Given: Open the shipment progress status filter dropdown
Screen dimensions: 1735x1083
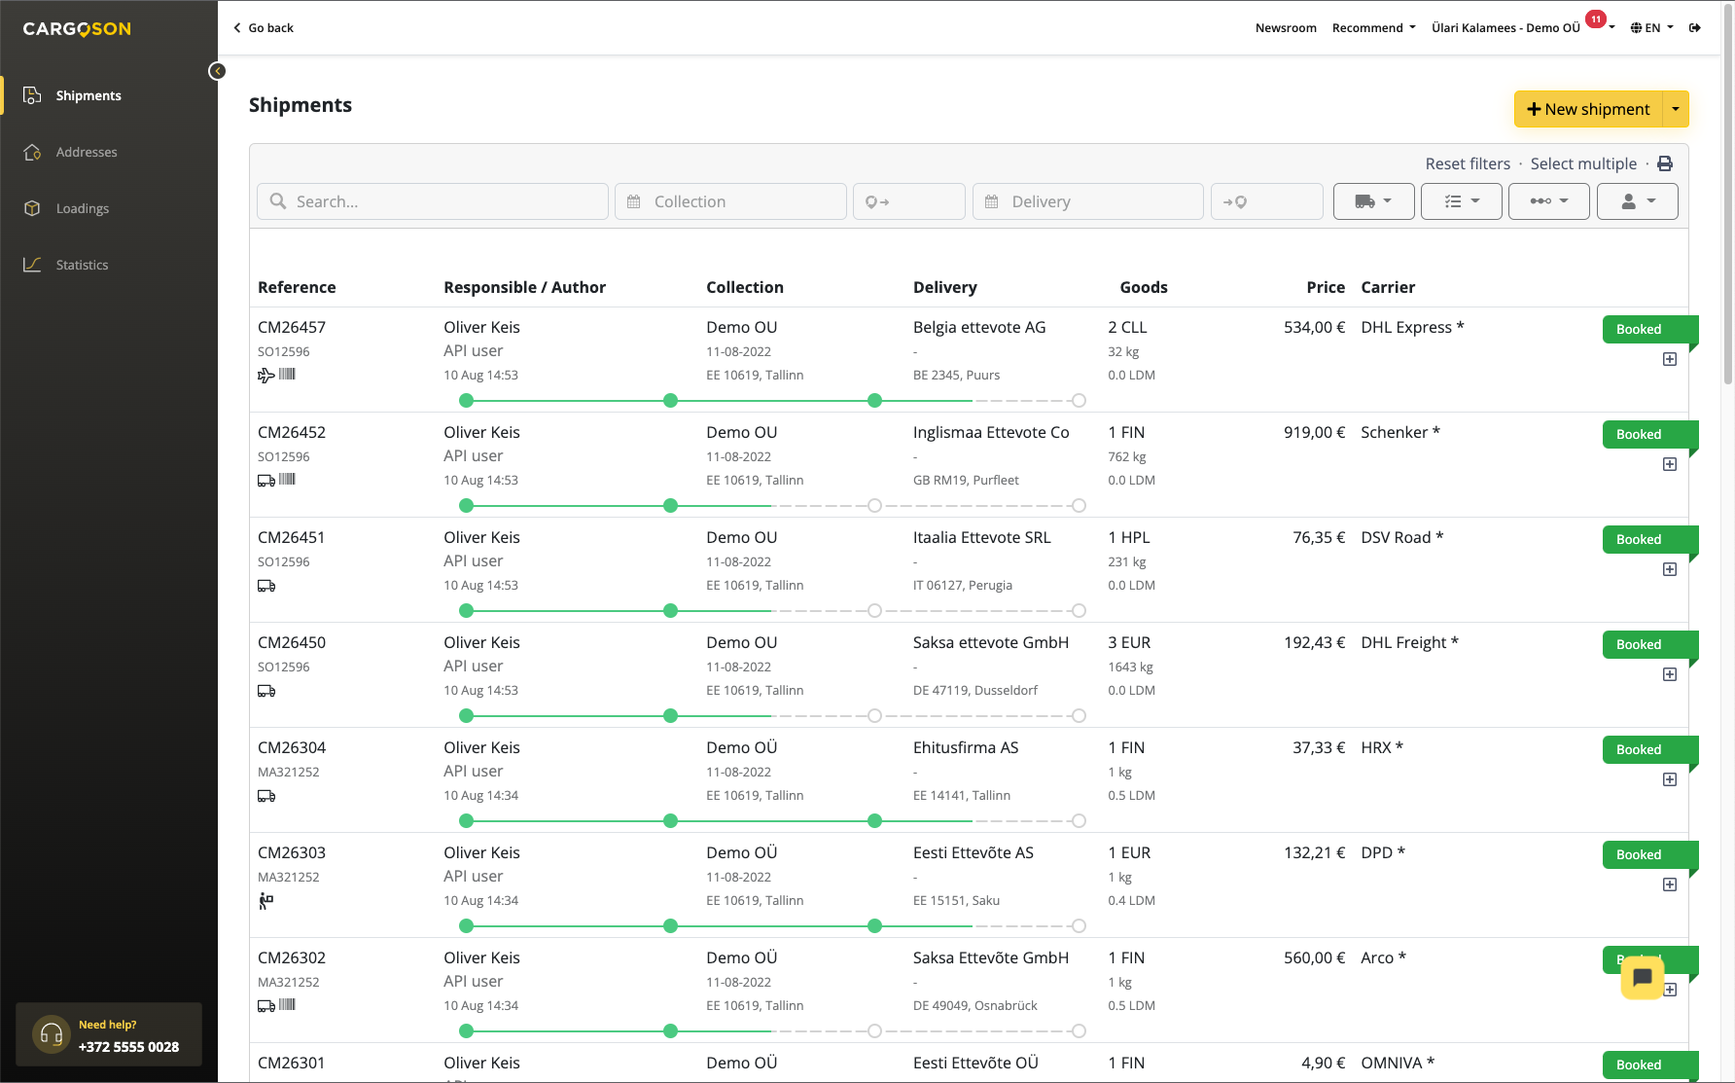Looking at the screenshot, I should click(1549, 201).
